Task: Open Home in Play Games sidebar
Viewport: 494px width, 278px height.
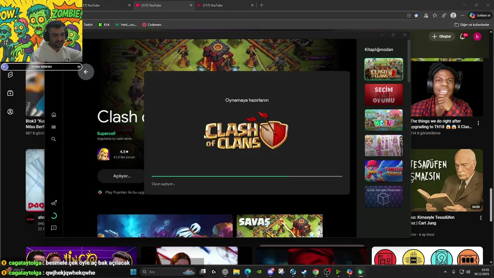Action: [54, 115]
